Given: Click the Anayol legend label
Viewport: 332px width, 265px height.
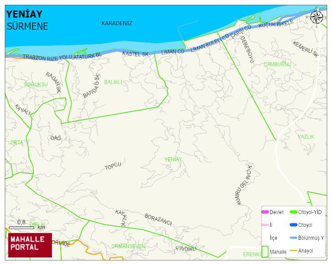Looking at the screenshot, I should tap(305, 251).
